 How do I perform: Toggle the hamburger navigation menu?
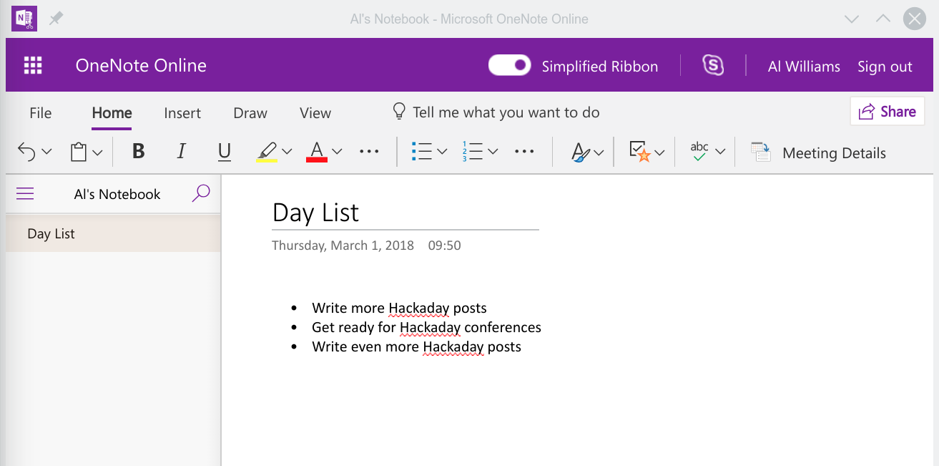click(x=25, y=194)
